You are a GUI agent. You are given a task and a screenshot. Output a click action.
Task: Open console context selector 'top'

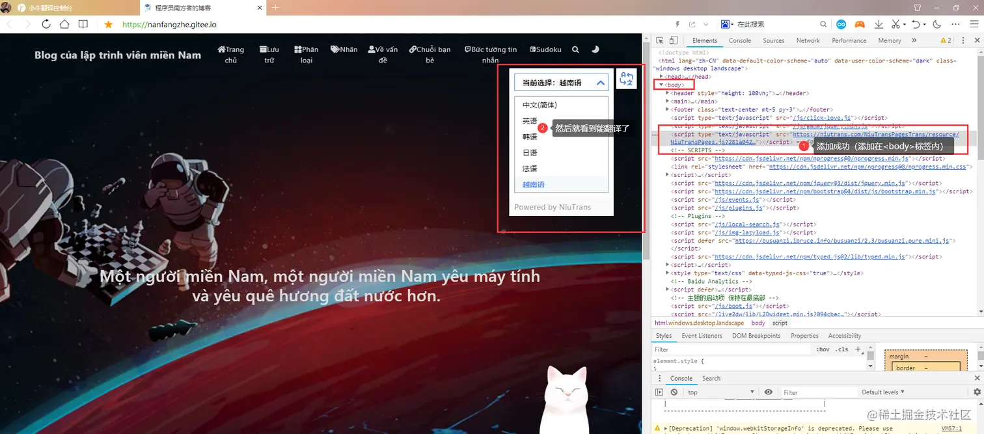(721, 392)
